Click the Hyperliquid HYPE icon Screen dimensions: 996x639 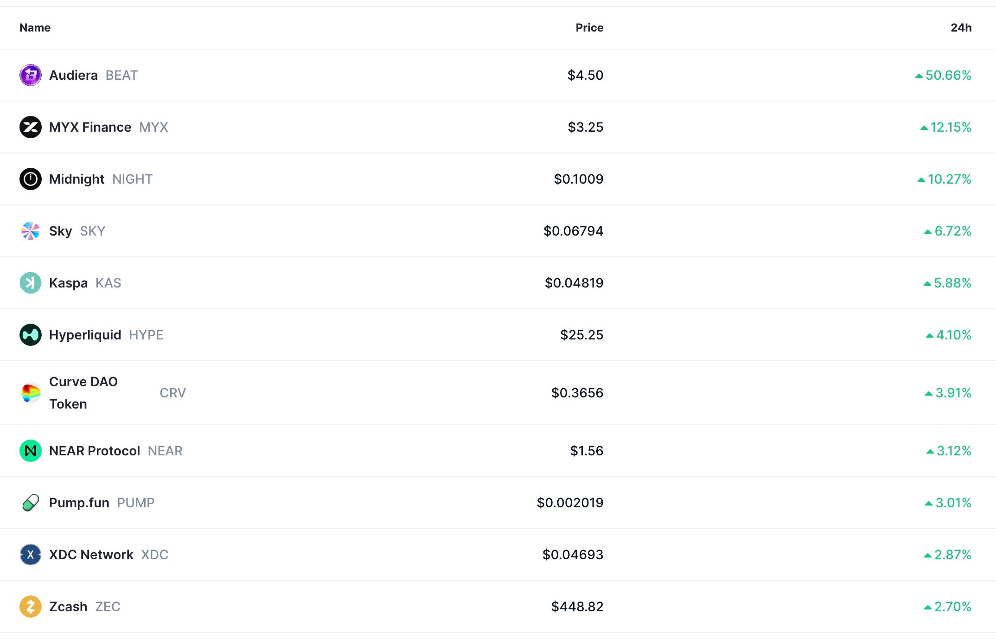coord(30,334)
